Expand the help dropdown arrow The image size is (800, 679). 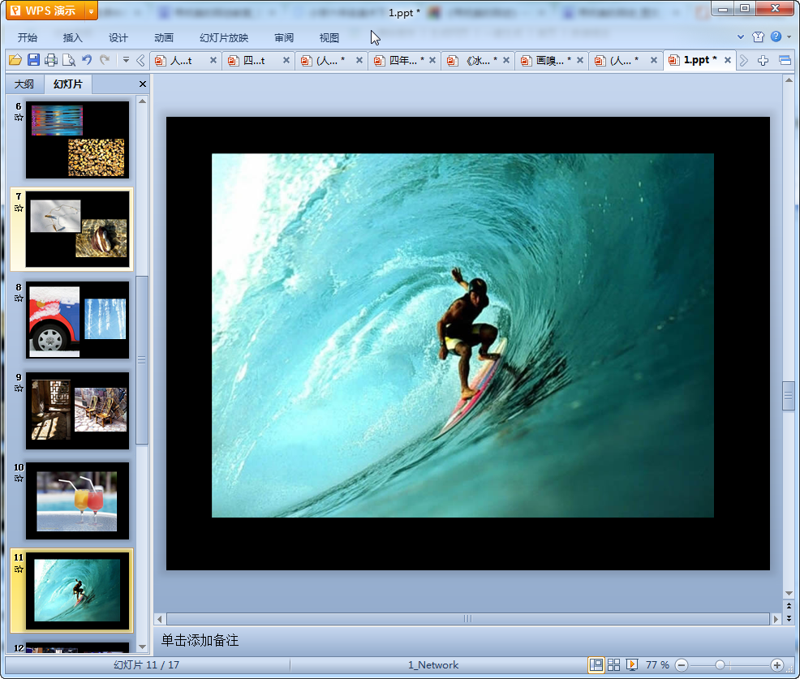click(789, 37)
